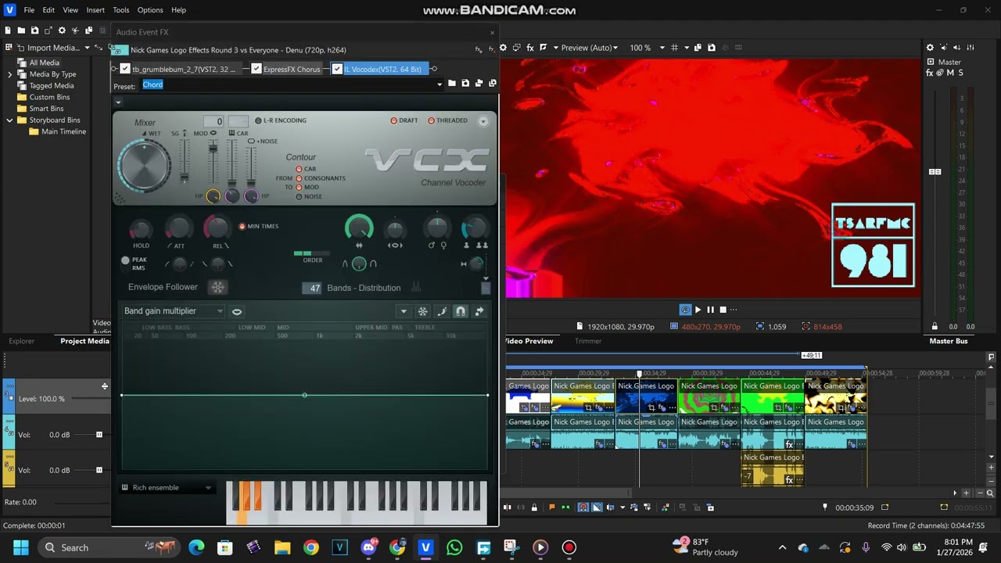Open Master fx button
The height and width of the screenshot is (563, 1001).
[x=930, y=73]
